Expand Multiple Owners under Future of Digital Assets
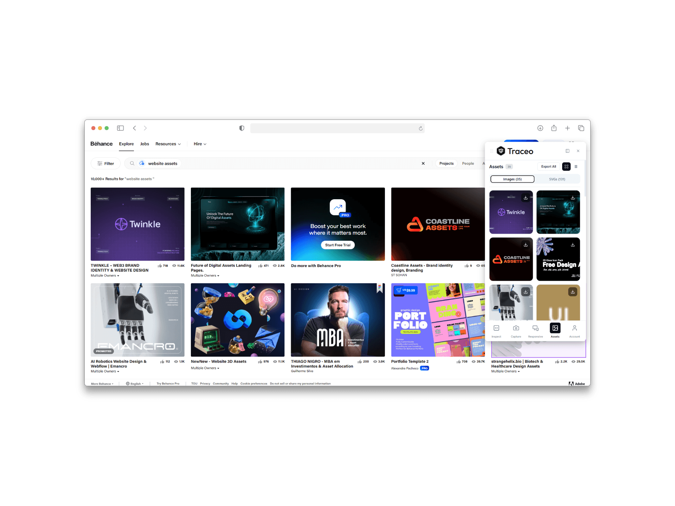 click(x=205, y=275)
